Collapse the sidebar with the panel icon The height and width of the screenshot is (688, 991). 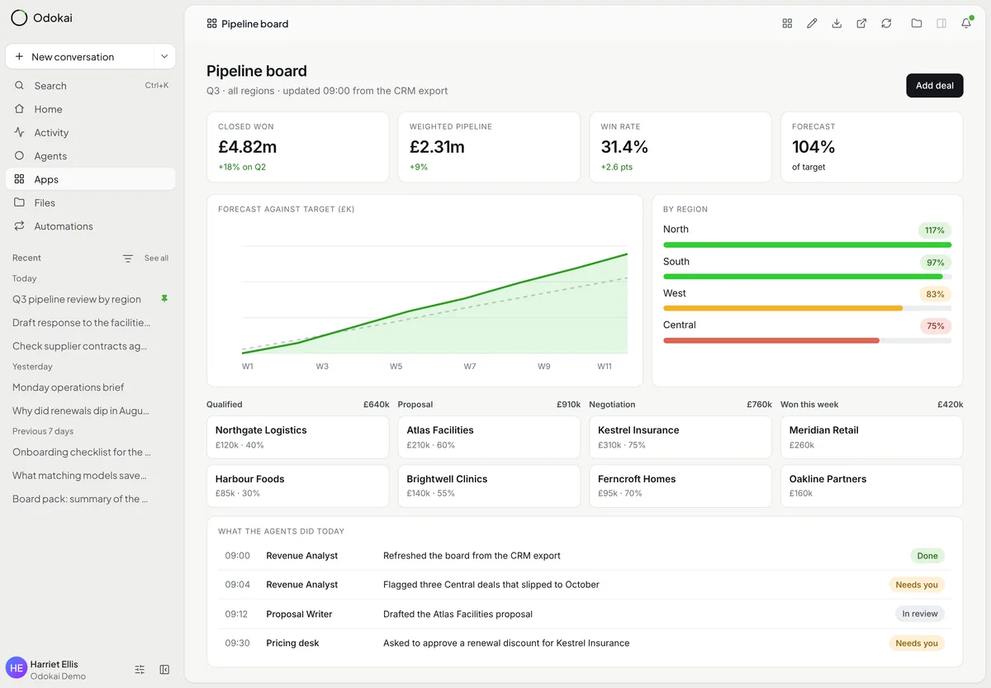coord(164,670)
